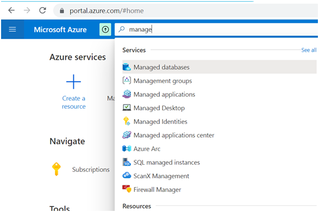Click the Azure Arc icon
Viewport: 319px width, 212px height.
pos(127,148)
